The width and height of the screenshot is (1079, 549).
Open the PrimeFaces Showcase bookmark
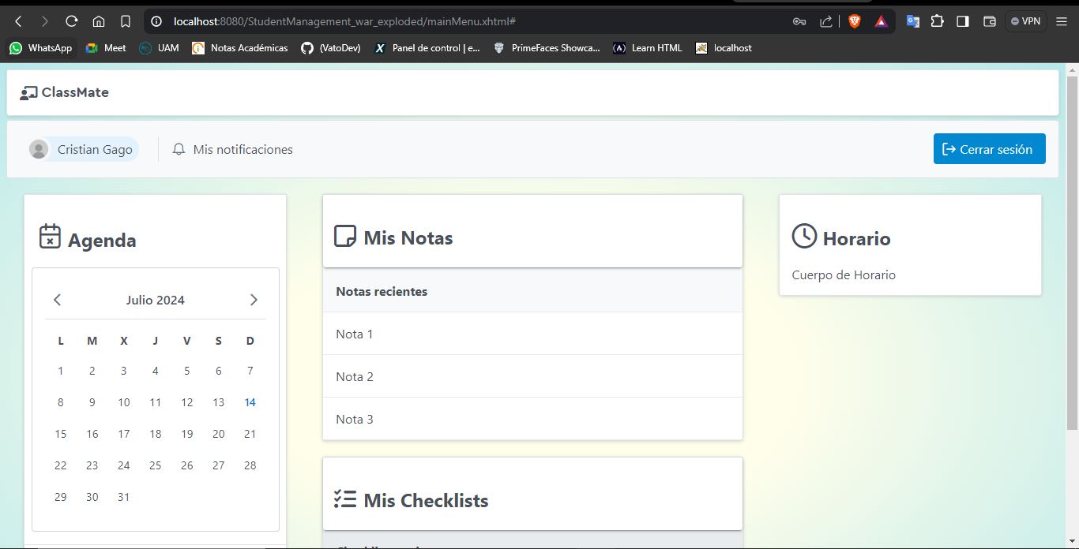click(x=547, y=48)
